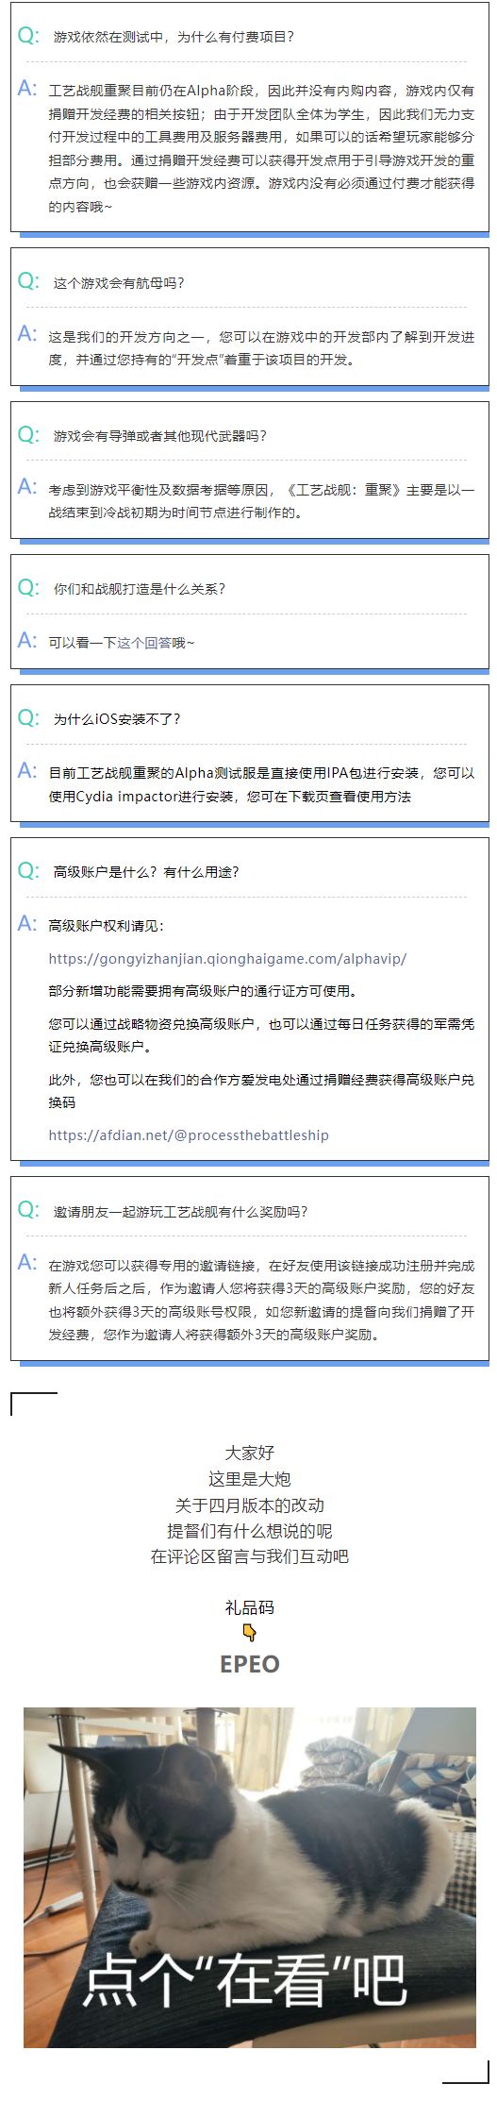The height and width of the screenshot is (2101, 497).
Task: Click the 这个回答 link about 战舰打造
Action: (143, 643)
